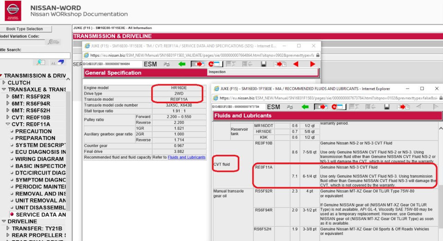Click the grayed list sum icon in SDS toolbar
Image resolution: width=443 pixels, height=241 pixels.
pyautogui.click(x=231, y=64)
